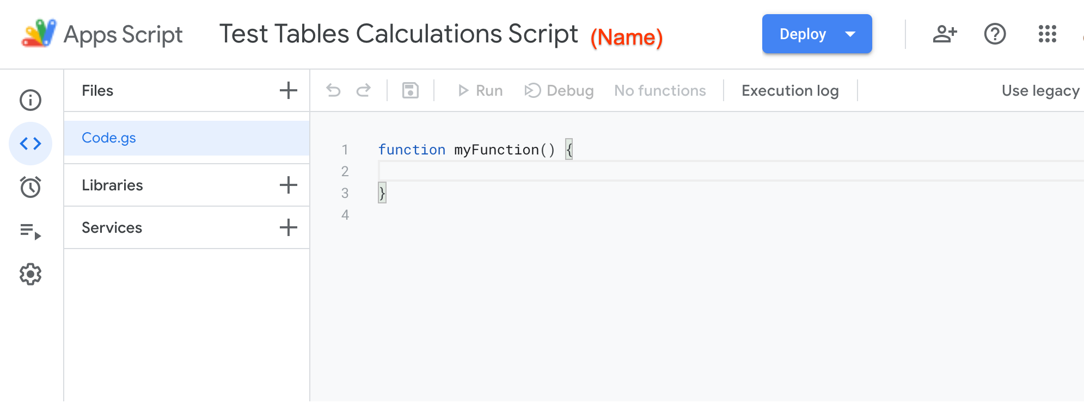Click the save project floppy icon
1084x403 pixels.
pyautogui.click(x=410, y=90)
